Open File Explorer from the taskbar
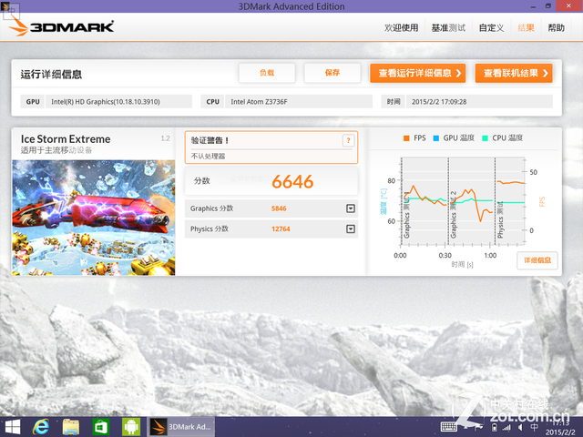This screenshot has height=437, width=583. 71,427
